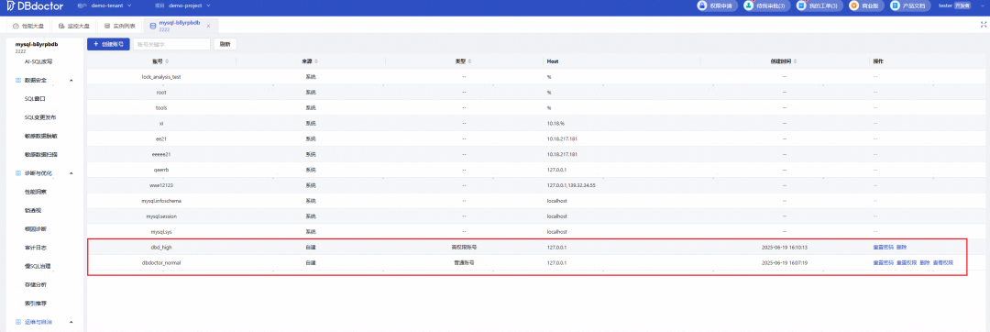This screenshot has height=332, width=990.
Task: Open 索引推荐 in the sidebar
Action: tap(36, 303)
